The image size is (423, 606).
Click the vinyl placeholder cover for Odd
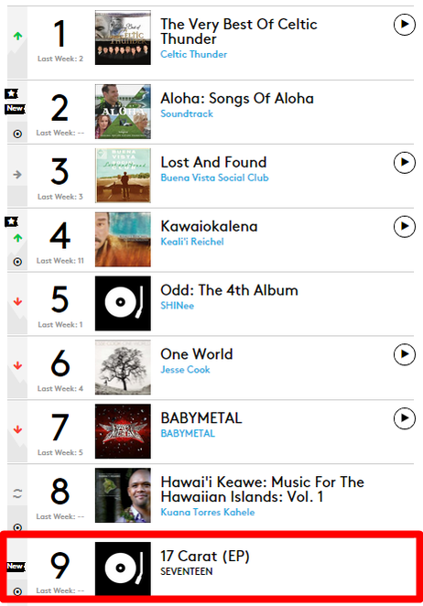point(123,303)
